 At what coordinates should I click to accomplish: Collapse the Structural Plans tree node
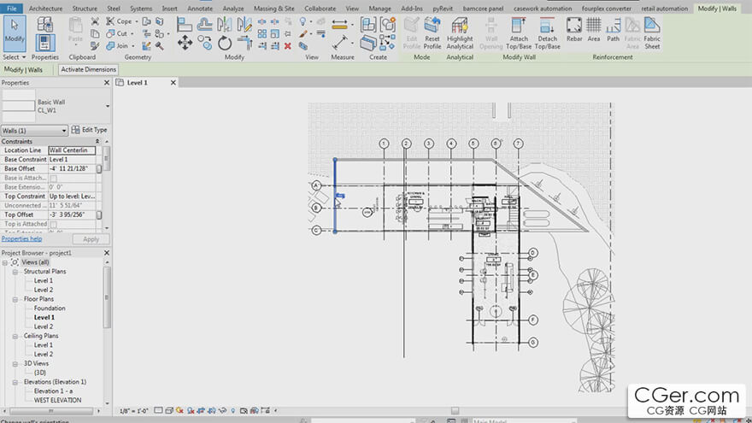coord(16,272)
